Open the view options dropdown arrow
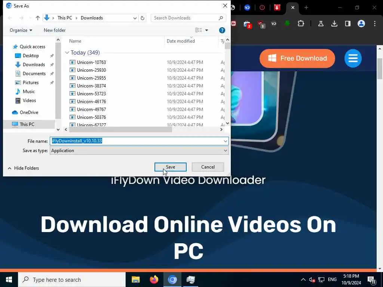The height and width of the screenshot is (287, 383). pos(206,30)
